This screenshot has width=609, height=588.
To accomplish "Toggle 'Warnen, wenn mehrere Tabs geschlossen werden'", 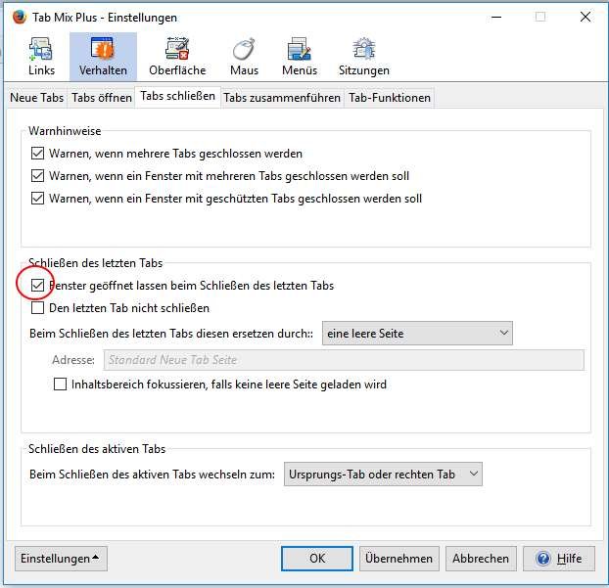I will (x=37, y=154).
